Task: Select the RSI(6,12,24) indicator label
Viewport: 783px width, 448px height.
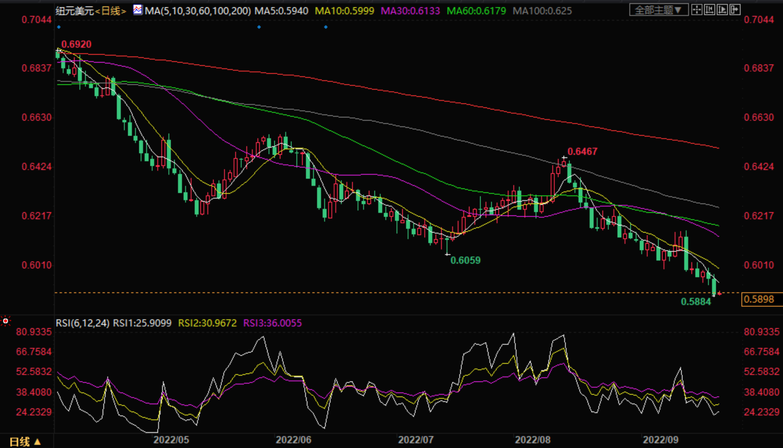Action: coord(83,323)
